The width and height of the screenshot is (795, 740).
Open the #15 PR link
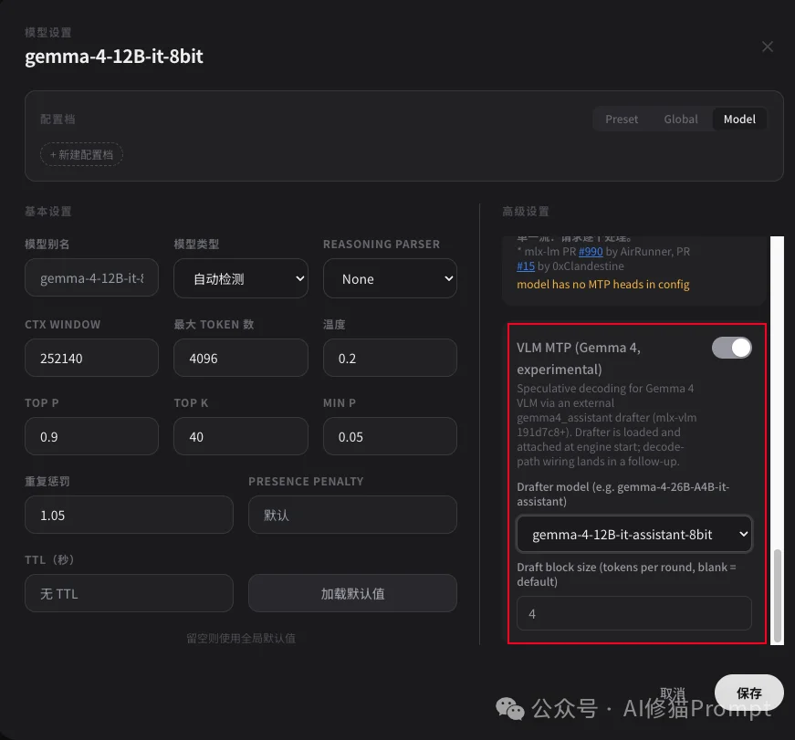[x=526, y=266]
